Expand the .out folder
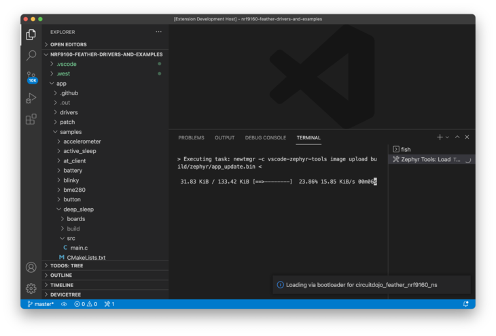 click(x=105, y=103)
